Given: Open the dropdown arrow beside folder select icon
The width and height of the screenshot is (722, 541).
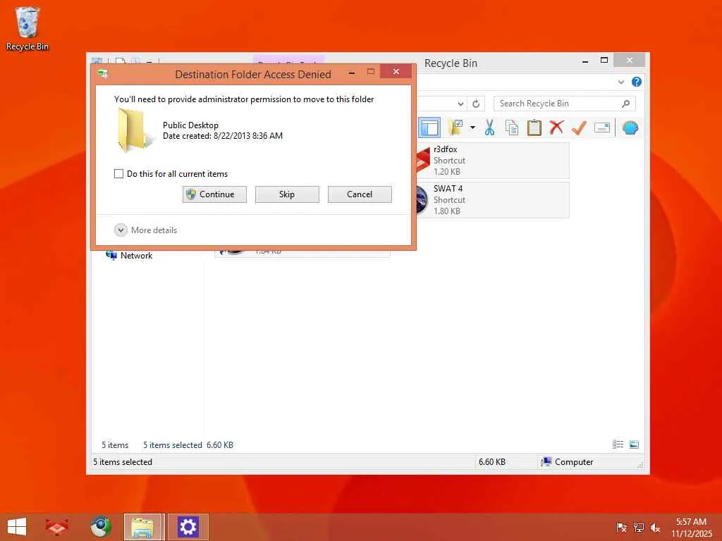Looking at the screenshot, I should pyautogui.click(x=472, y=128).
